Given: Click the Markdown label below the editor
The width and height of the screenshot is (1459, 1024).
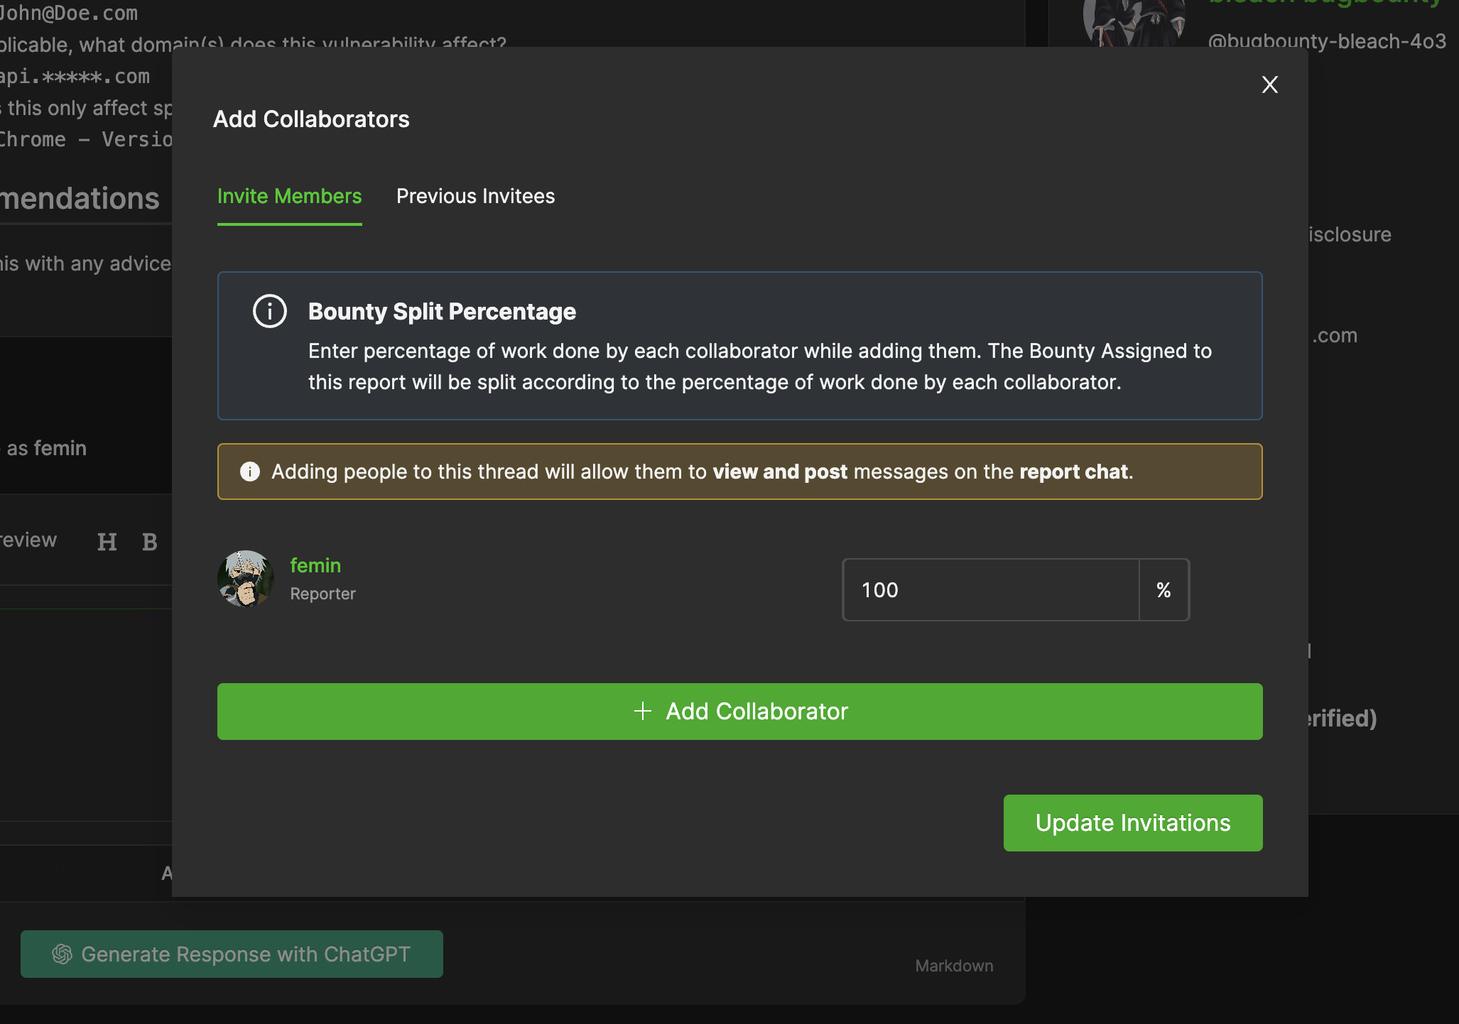Looking at the screenshot, I should (953, 966).
